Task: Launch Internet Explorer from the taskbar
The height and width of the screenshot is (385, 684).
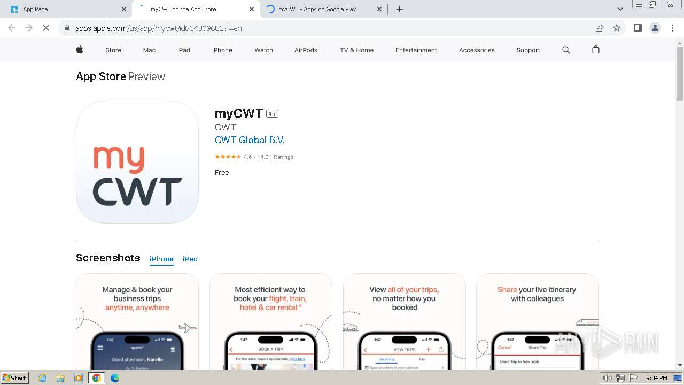Action: (x=43, y=378)
